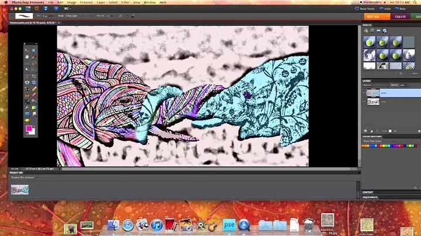The width and height of the screenshot is (421, 236).
Task: Open the File menu
Action: [51, 2]
